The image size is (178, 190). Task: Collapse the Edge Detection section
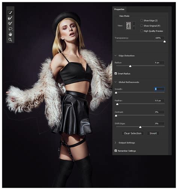pyautogui.click(x=116, y=55)
